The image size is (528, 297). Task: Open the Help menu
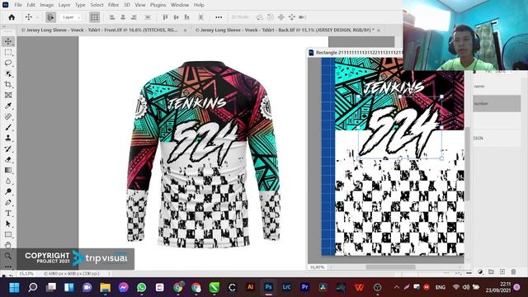click(199, 5)
